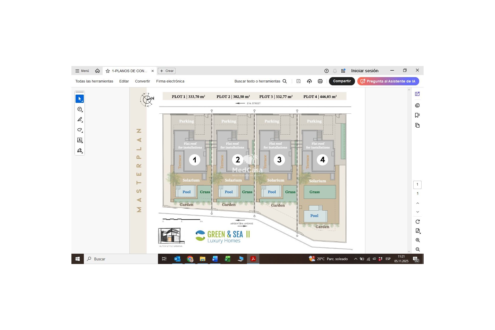Select the arrow selection tool
Image resolution: width=495 pixels, height=330 pixels.
click(x=79, y=99)
